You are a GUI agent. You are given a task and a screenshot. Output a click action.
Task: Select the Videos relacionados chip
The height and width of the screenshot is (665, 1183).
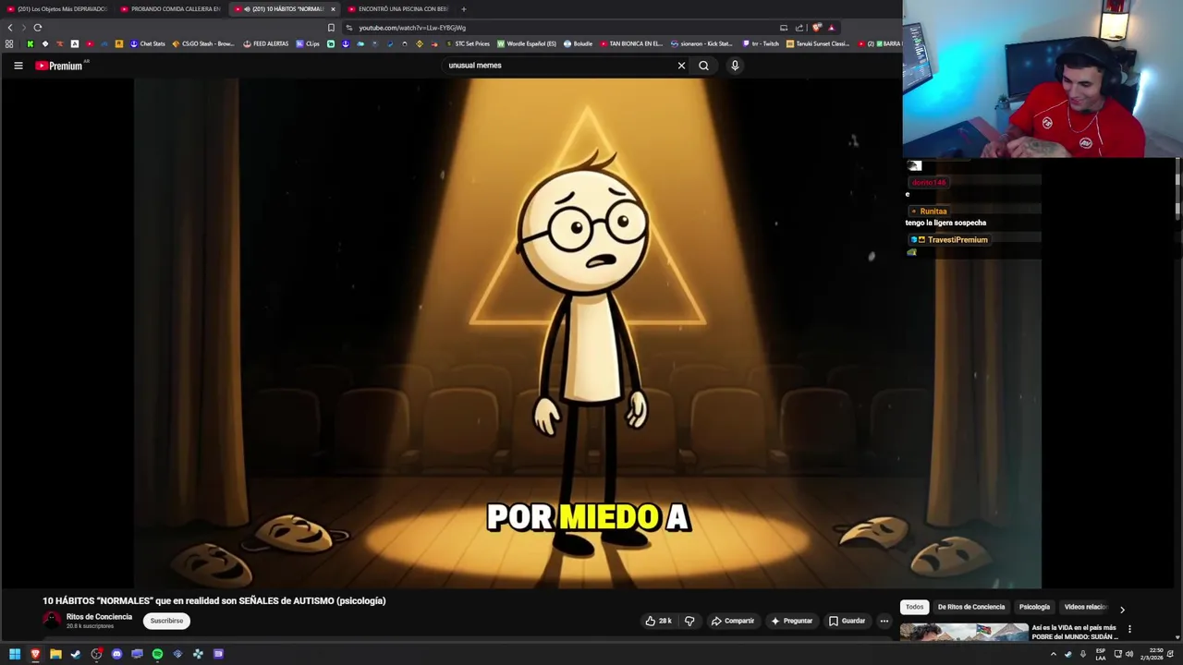[x=1085, y=607]
